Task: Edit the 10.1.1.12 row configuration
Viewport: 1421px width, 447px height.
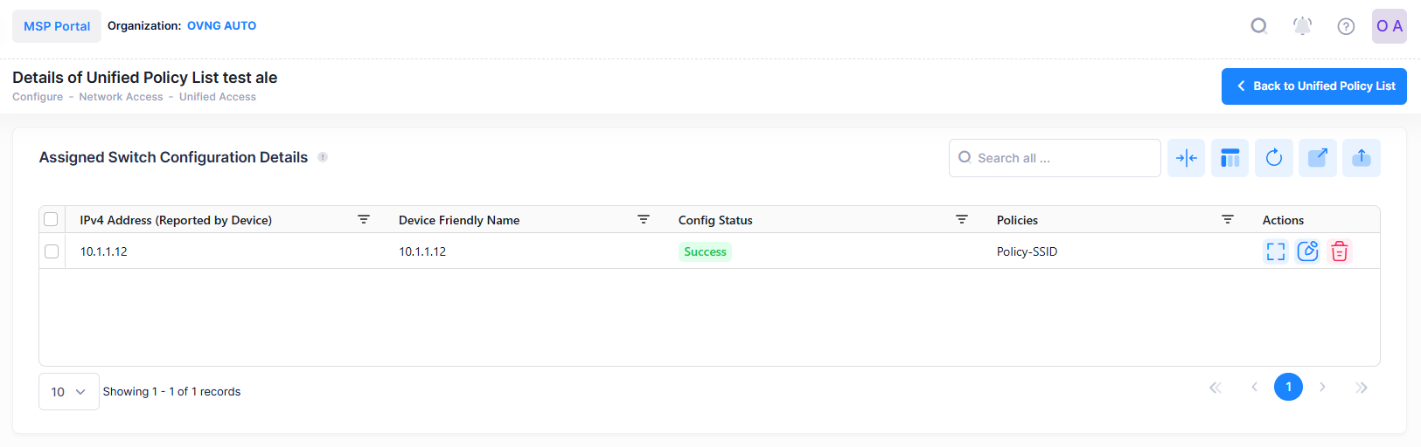Action: 1307,251
